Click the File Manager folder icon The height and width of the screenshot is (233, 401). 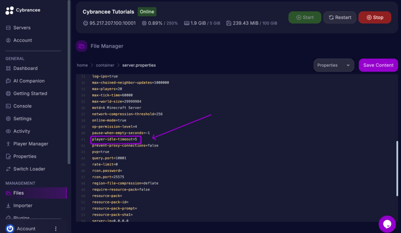point(81,46)
